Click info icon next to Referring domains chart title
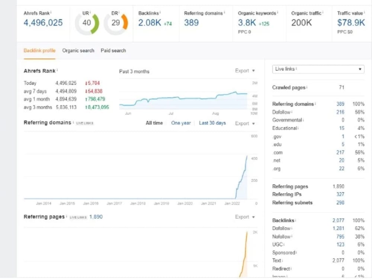 [x=73, y=122]
